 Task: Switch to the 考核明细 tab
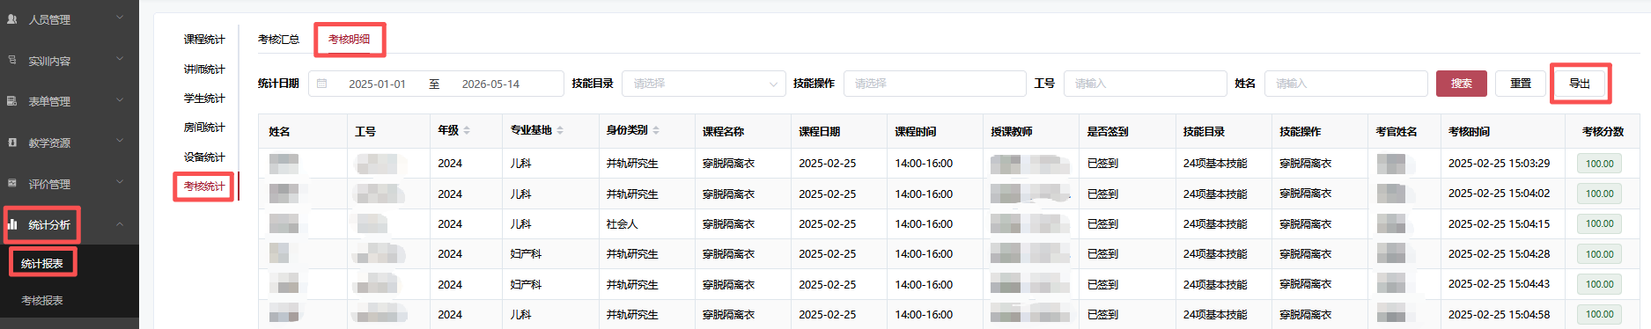349,39
